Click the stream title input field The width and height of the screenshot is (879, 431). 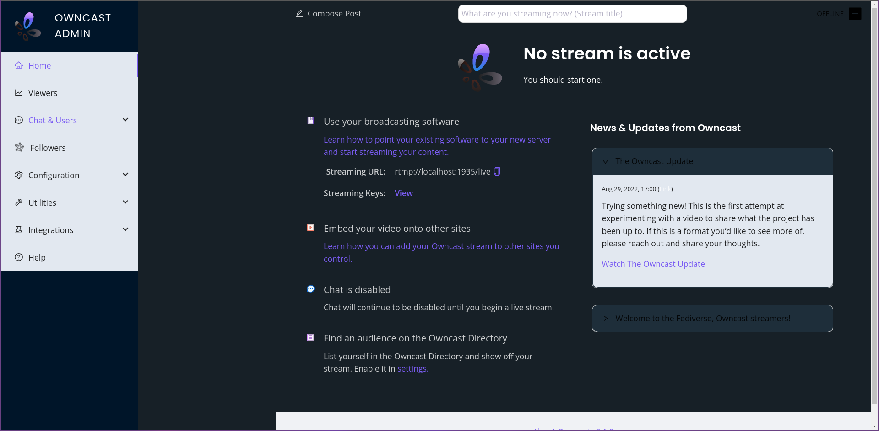click(x=572, y=14)
